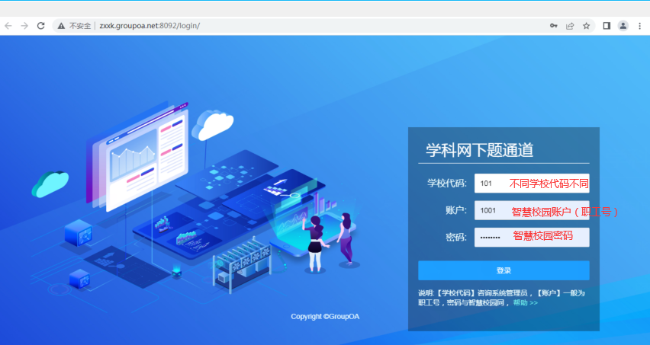Reload the login page

(41, 25)
